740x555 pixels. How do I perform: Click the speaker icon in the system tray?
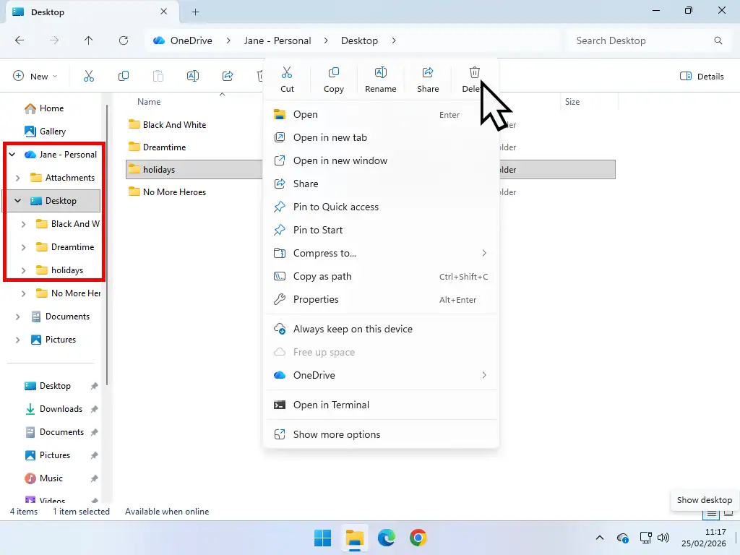click(663, 538)
